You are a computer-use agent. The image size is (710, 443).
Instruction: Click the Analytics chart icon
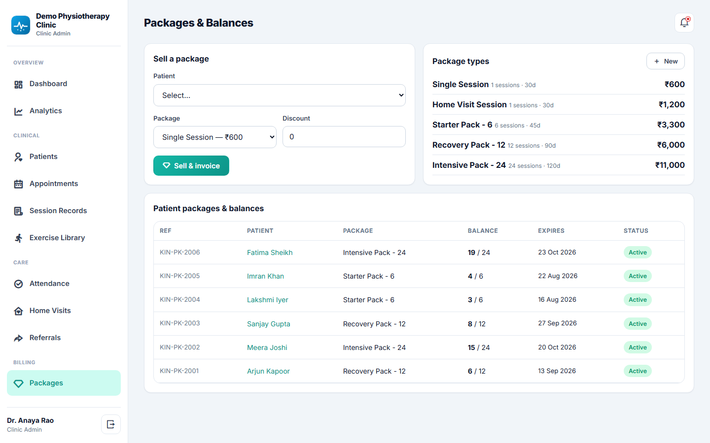click(19, 112)
